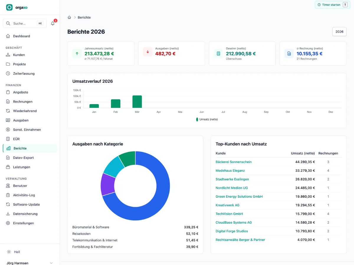This screenshot has height=265, width=354.
Task: Open customer Bäckerei Sonnenschein link
Action: click(234, 162)
